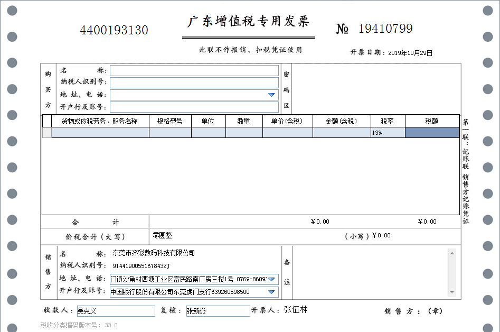The width and height of the screenshot is (500, 332).
Task: Open the seller address and phone dropdown
Action: [271, 279]
